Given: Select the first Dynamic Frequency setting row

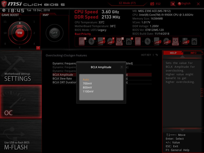Looking at the screenshot, I should point(102,63).
